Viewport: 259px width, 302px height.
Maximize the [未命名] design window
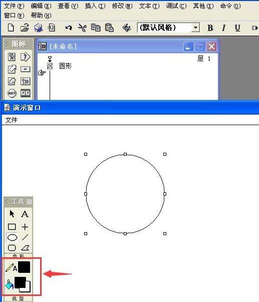click(200, 46)
